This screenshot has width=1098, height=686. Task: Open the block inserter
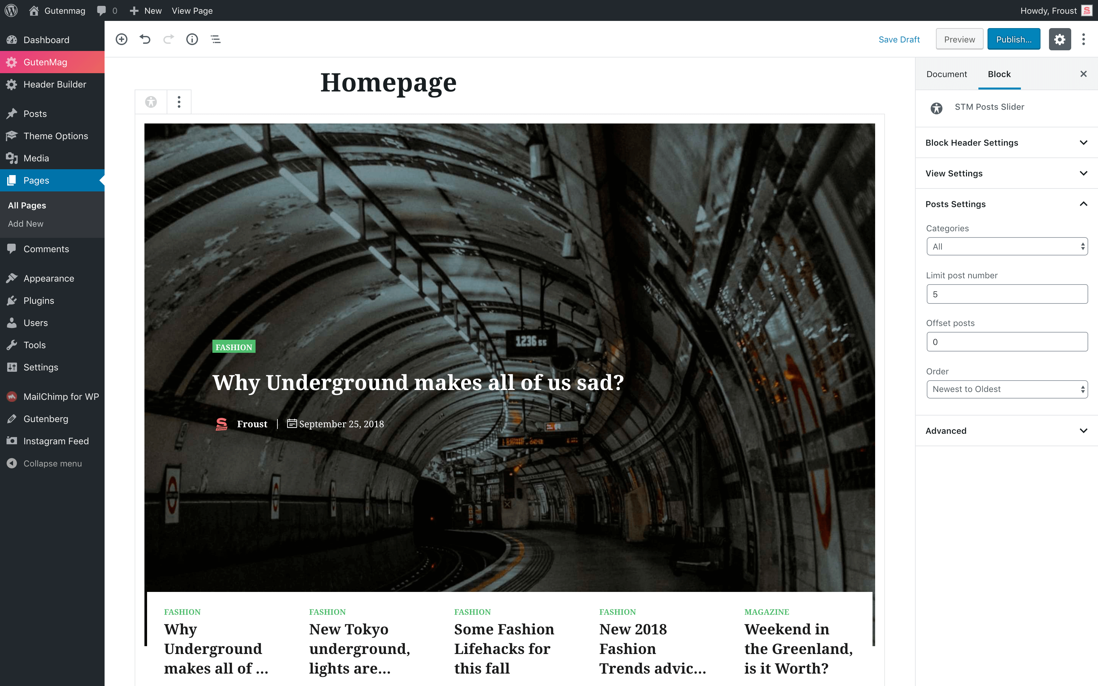121,39
